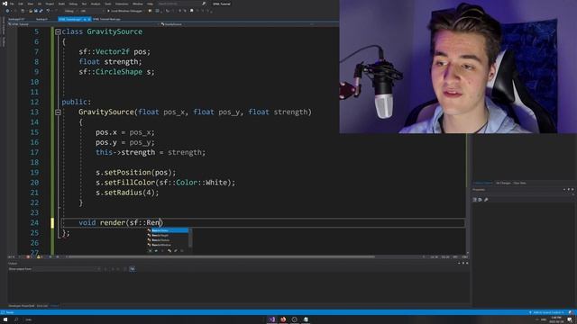Click the autocomplete list scrollbar

coord(190,238)
